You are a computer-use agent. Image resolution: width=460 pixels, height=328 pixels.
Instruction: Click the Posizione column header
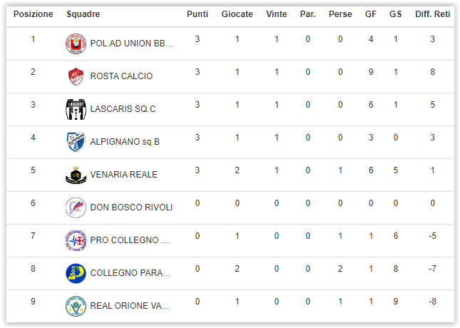pyautogui.click(x=33, y=14)
